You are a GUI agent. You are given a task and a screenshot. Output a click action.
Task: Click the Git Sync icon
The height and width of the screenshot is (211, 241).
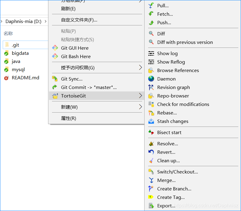[55, 79]
